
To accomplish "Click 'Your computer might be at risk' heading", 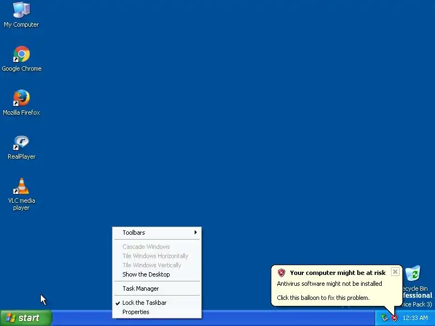I will coord(338,273).
